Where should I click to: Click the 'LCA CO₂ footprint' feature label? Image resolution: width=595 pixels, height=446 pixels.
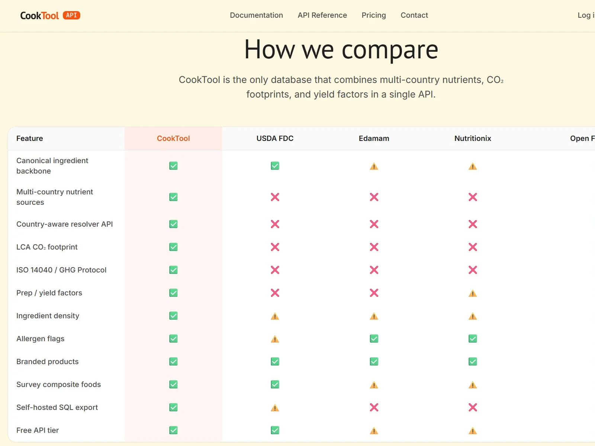coord(47,247)
